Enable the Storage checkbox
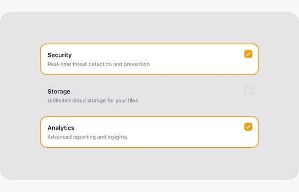This screenshot has width=299, height=192. [248, 91]
